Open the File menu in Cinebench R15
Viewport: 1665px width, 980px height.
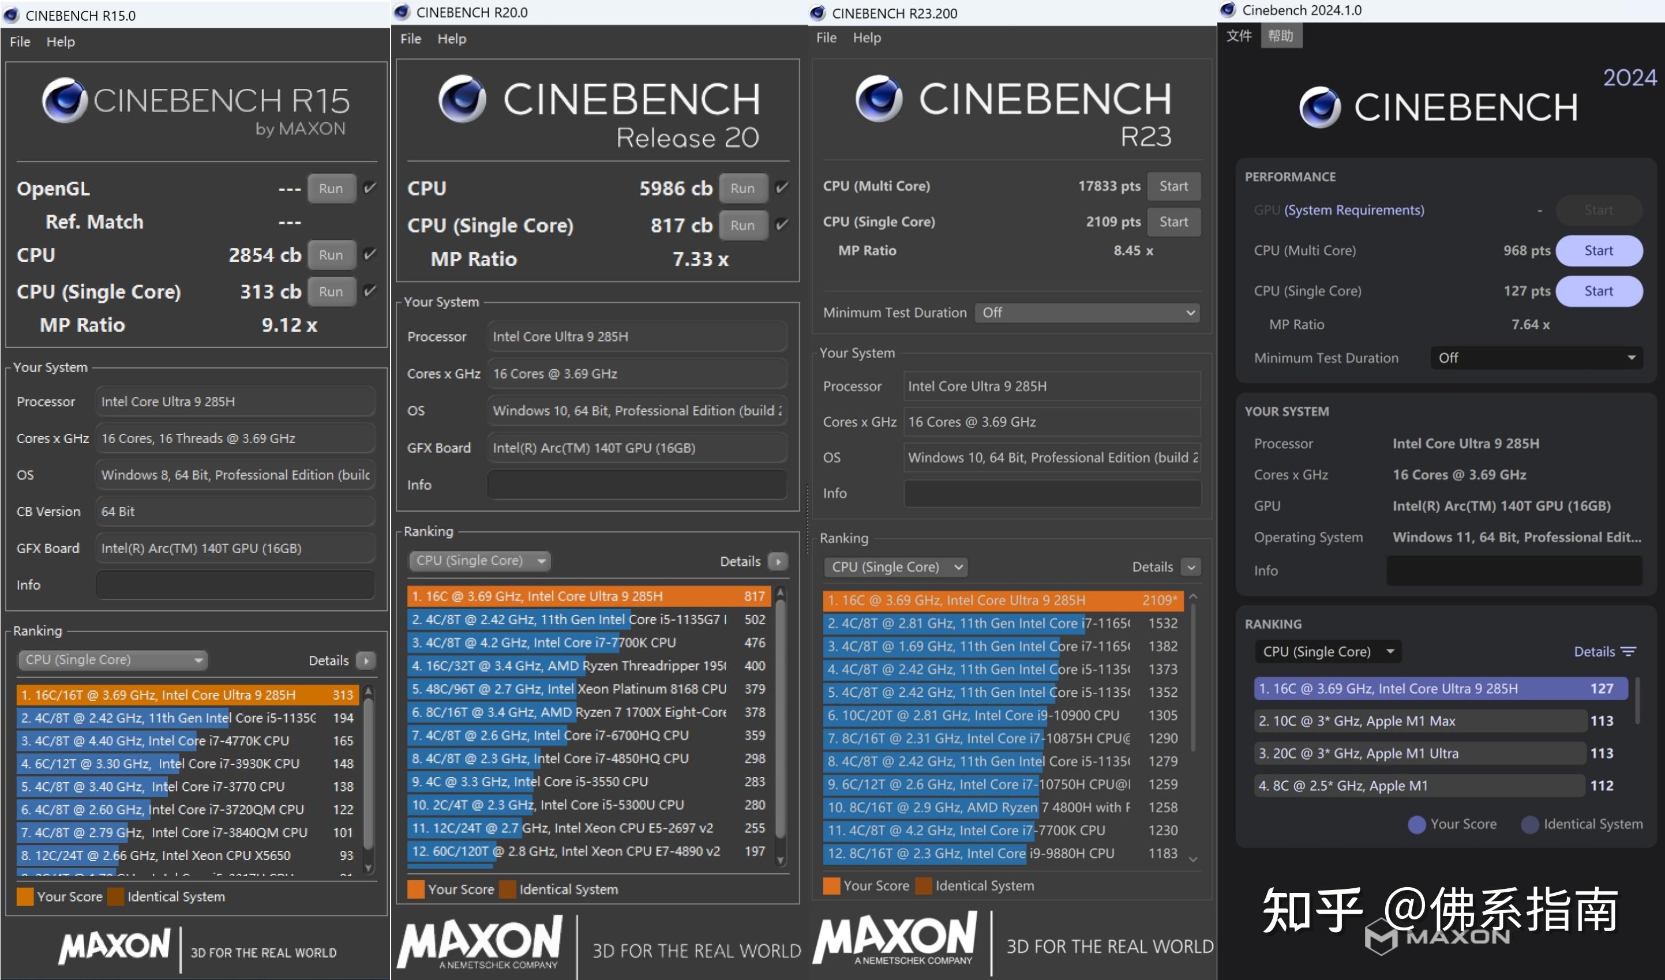[x=20, y=42]
